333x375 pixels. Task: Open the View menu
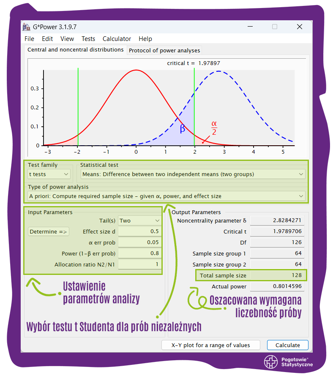[67, 39]
